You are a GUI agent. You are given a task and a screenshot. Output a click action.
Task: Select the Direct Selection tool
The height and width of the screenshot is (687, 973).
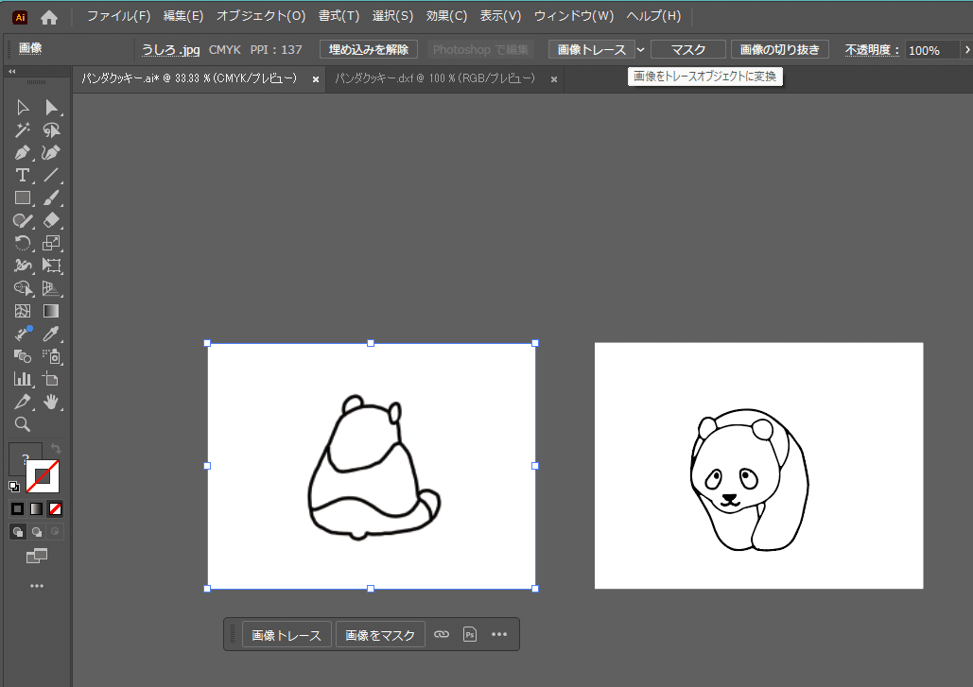[51, 108]
